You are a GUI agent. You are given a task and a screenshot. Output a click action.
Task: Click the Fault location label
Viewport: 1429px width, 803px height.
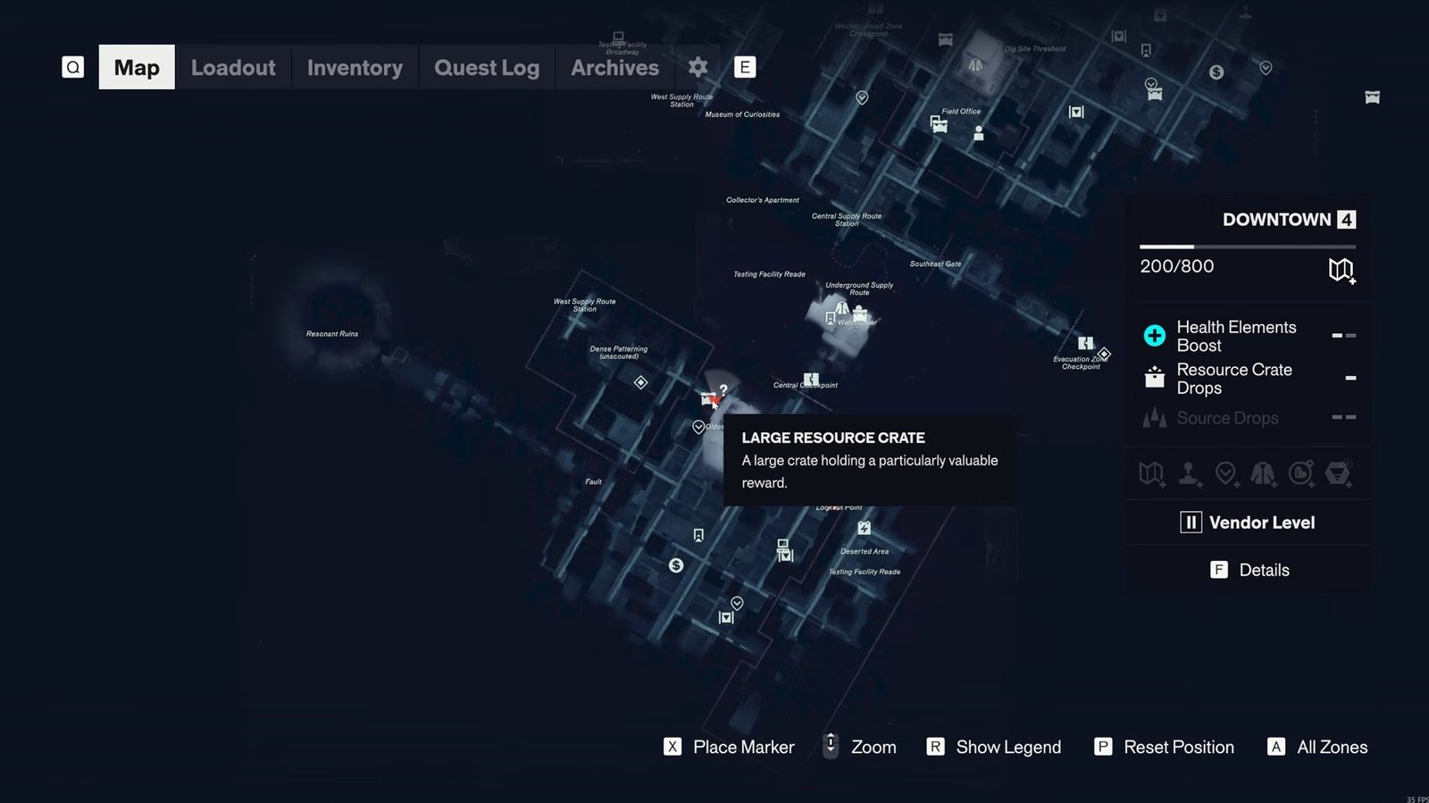593,481
